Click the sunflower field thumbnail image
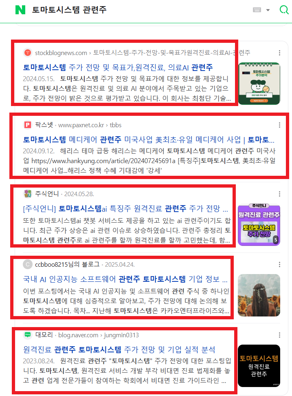This screenshot has width=292, height=396. 259,295
